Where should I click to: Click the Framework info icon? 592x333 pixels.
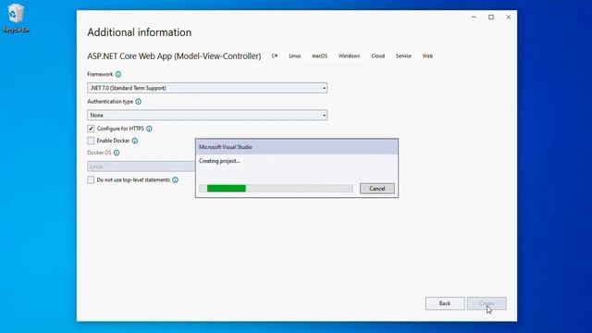[x=118, y=74]
